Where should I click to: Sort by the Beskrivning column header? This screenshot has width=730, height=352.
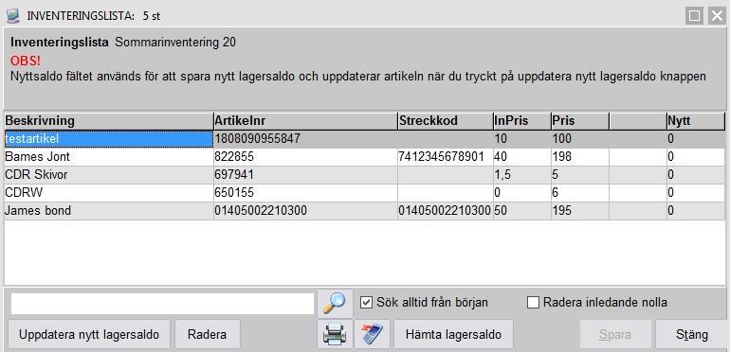109,121
